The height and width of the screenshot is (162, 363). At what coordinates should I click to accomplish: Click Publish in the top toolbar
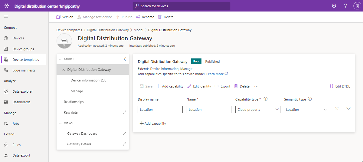124,17
